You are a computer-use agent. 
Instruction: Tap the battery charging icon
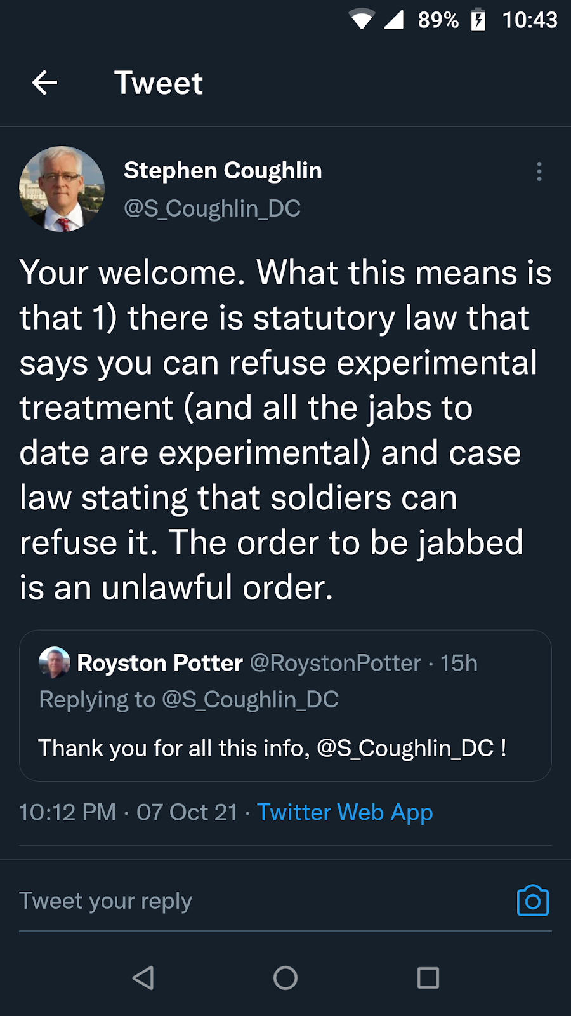point(478,20)
